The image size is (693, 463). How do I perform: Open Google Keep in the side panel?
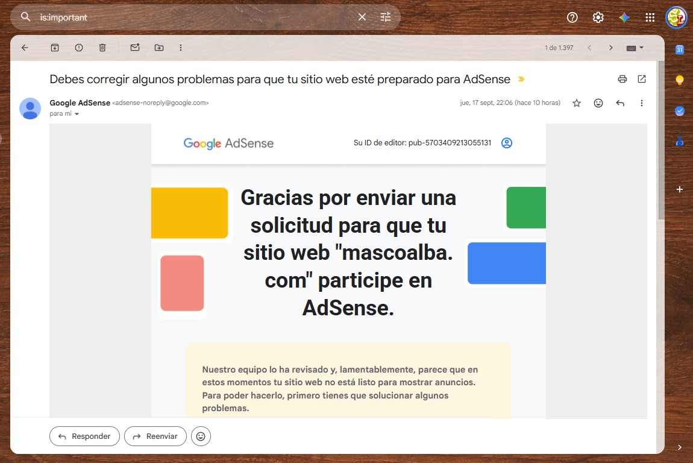[680, 80]
